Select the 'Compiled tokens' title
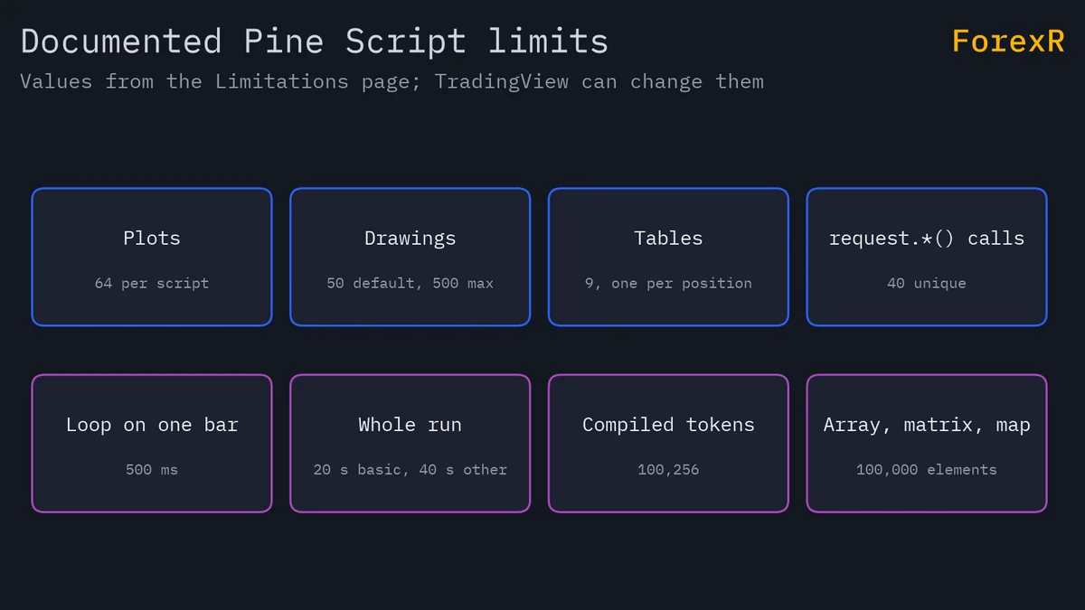The height and width of the screenshot is (610, 1085). pos(668,425)
